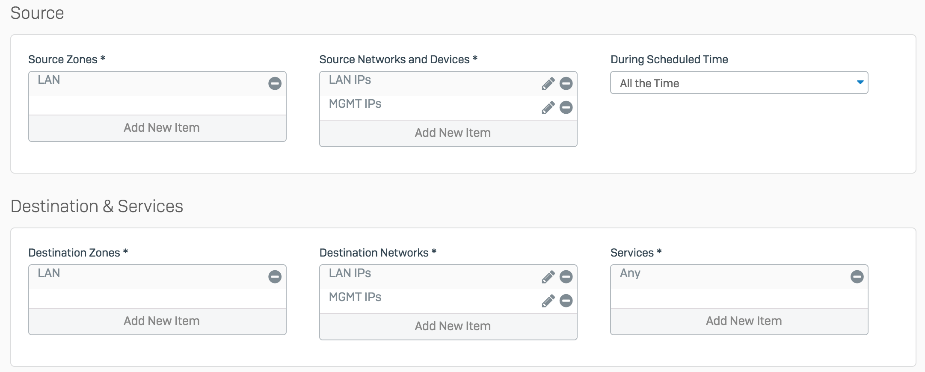
Task: Remove LAN from Source Zones
Action: coord(275,83)
